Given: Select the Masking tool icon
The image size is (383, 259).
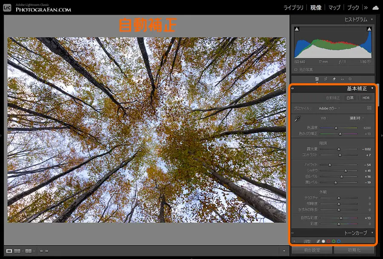Looking at the screenshot, I should tap(350, 79).
